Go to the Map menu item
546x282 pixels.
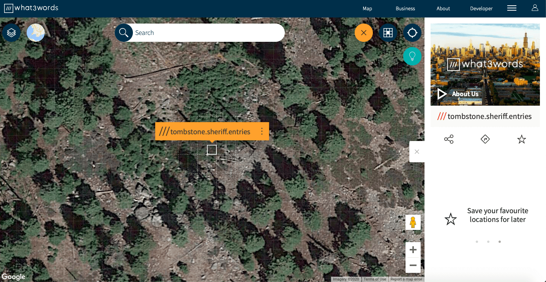pyautogui.click(x=367, y=8)
